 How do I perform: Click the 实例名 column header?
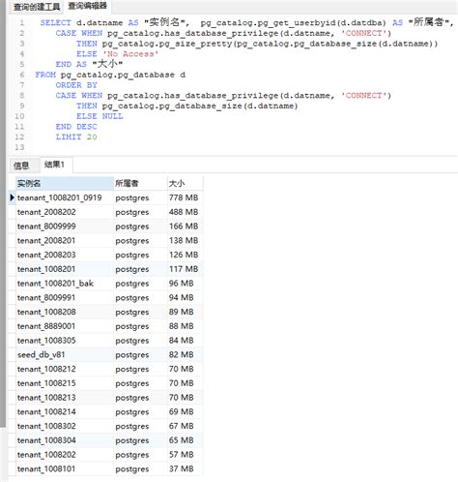65,184
